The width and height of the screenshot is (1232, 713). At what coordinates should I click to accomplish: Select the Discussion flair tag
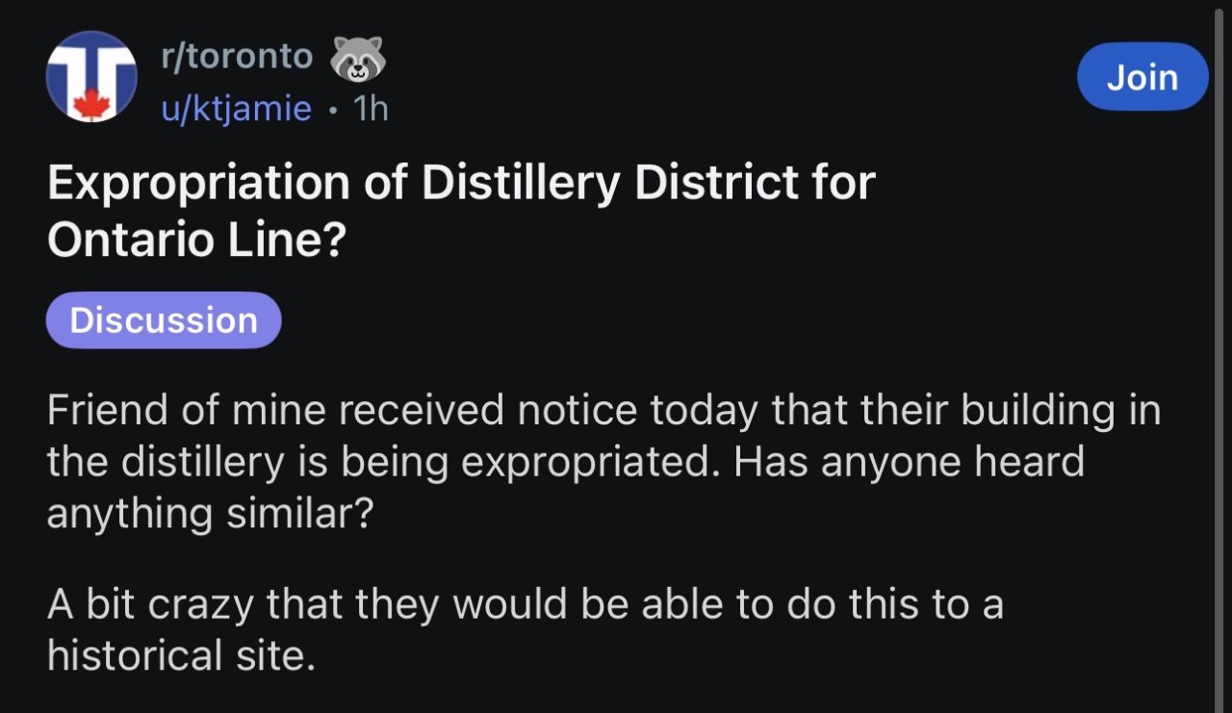click(x=164, y=320)
